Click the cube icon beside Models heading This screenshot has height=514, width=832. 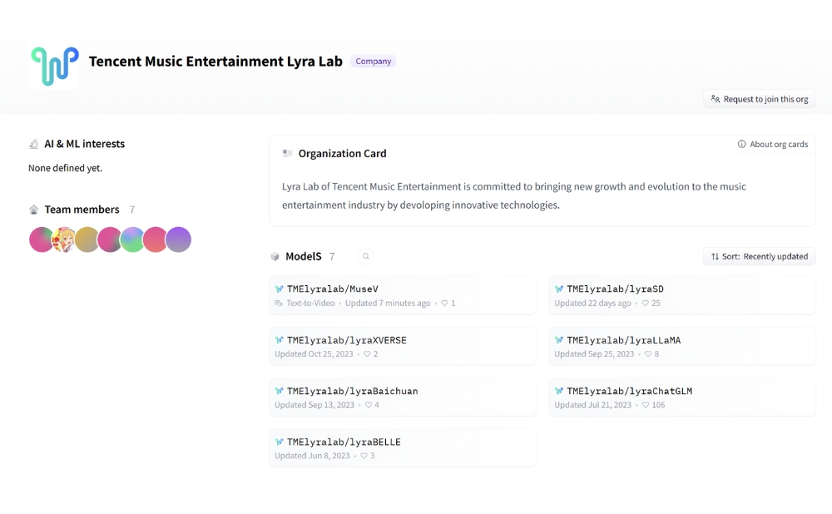click(x=275, y=257)
